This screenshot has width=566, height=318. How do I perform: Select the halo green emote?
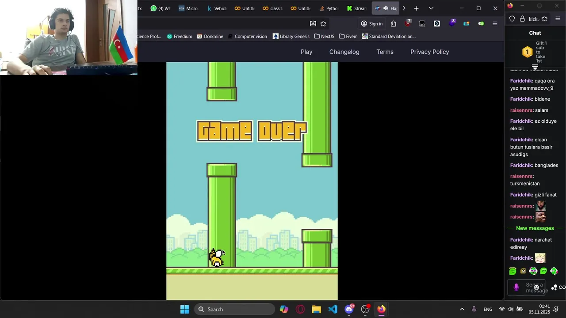click(x=513, y=271)
